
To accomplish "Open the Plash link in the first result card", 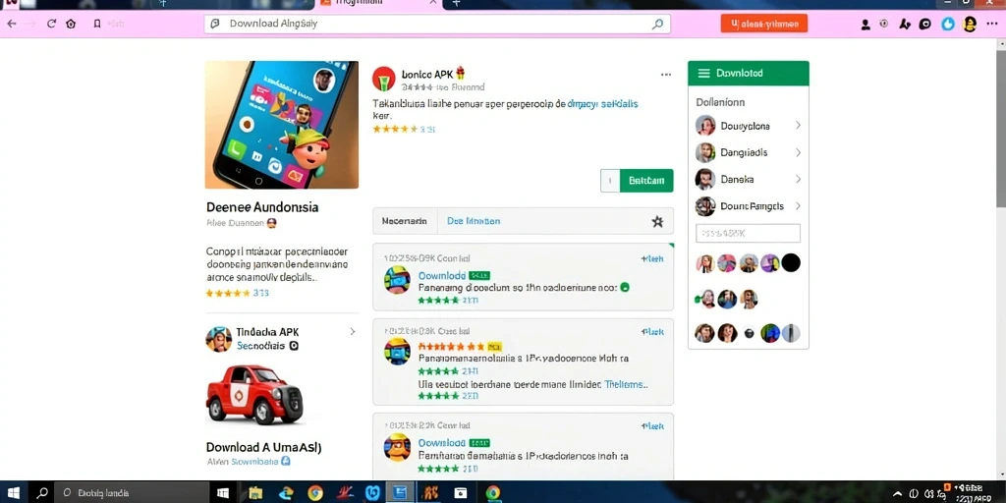I will point(652,258).
